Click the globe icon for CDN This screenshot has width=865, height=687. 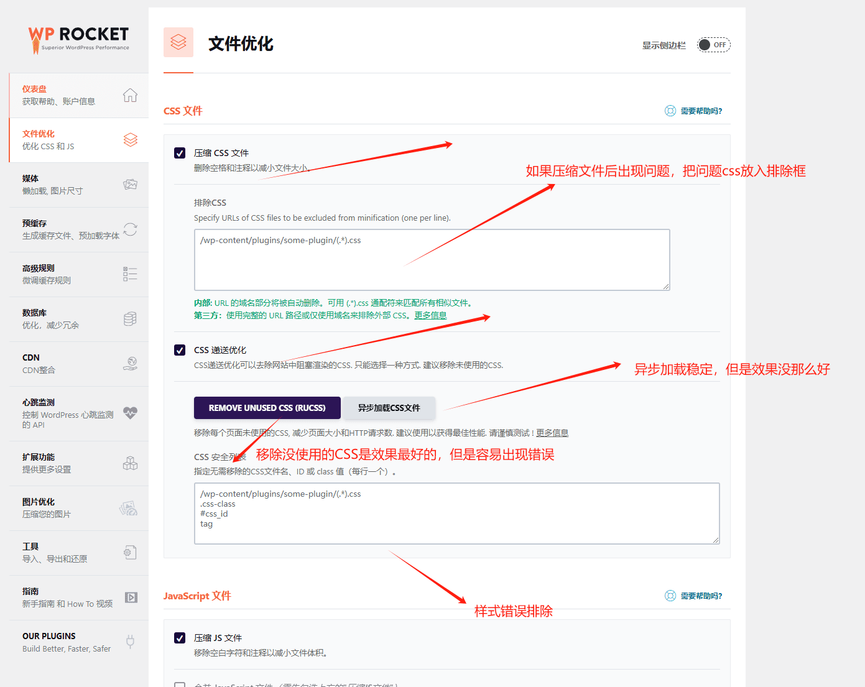click(130, 364)
